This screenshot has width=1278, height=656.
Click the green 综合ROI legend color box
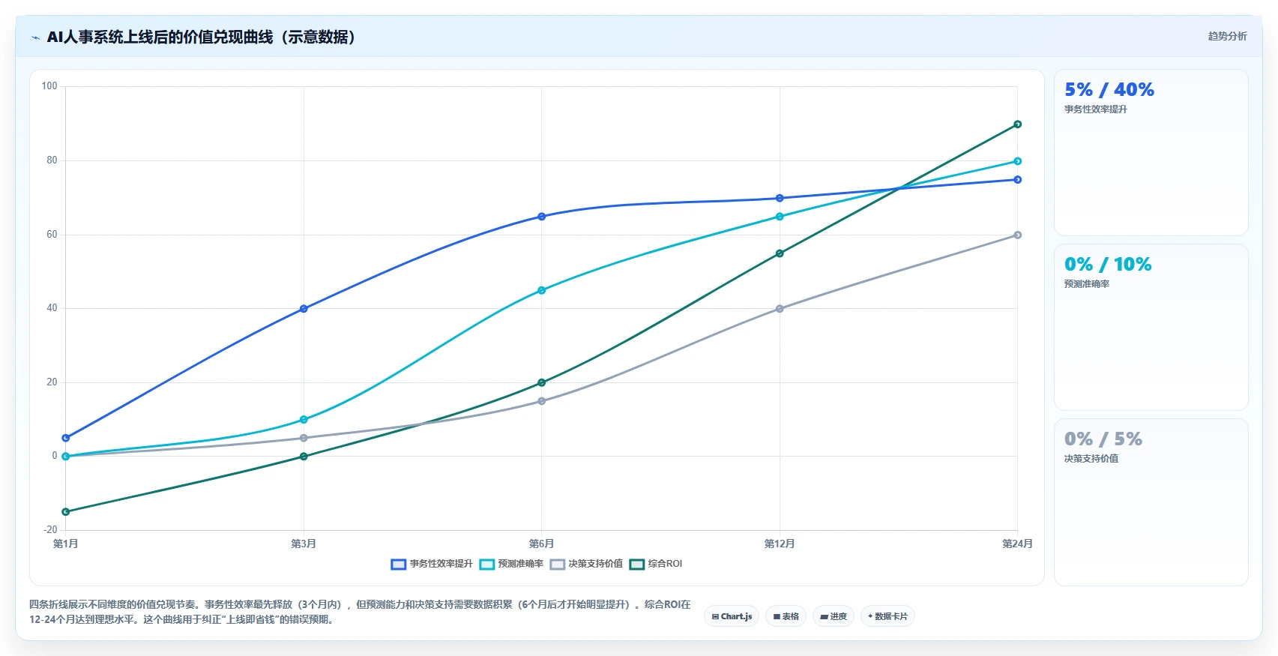(x=637, y=565)
